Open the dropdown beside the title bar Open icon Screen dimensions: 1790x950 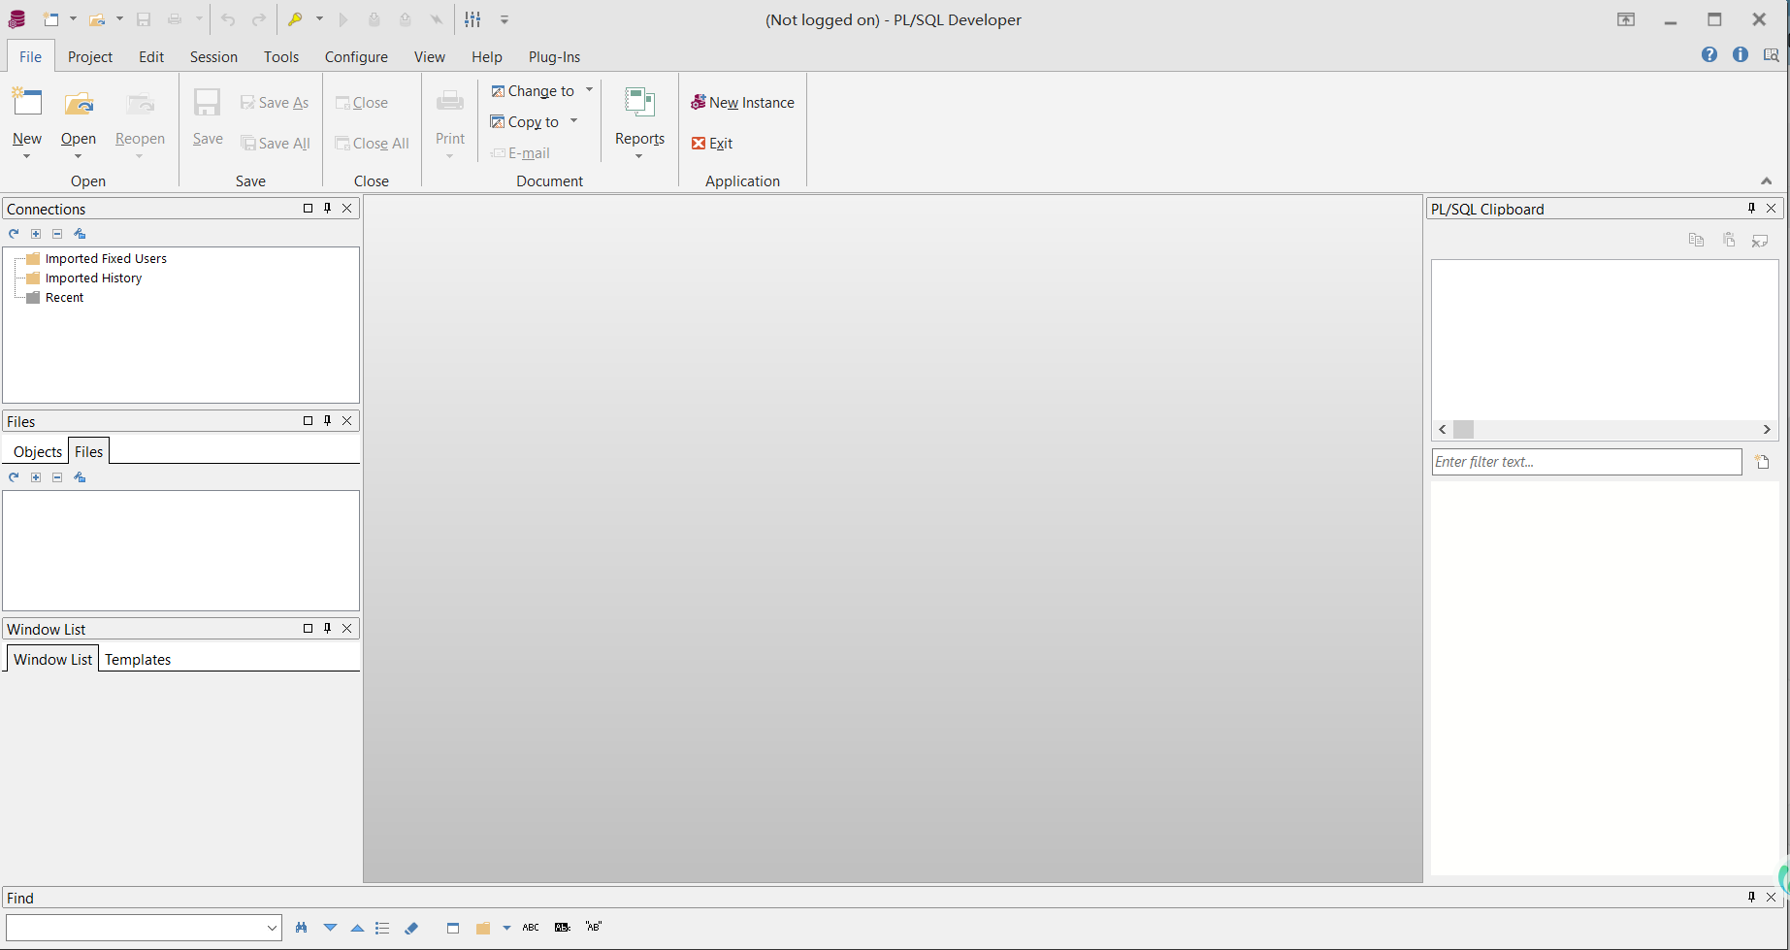click(x=119, y=19)
